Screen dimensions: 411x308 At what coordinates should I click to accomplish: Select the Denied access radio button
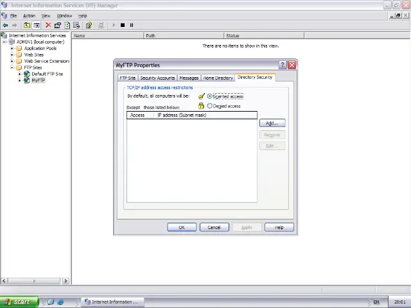click(209, 106)
